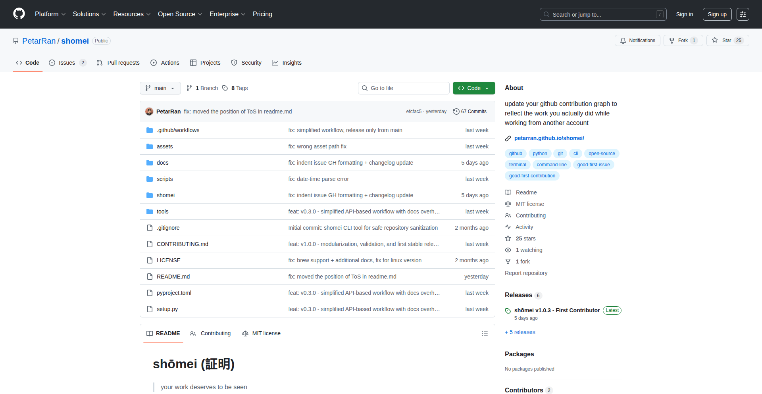762x394 pixels.
Task: Select the python topic tag
Action: click(x=540, y=154)
